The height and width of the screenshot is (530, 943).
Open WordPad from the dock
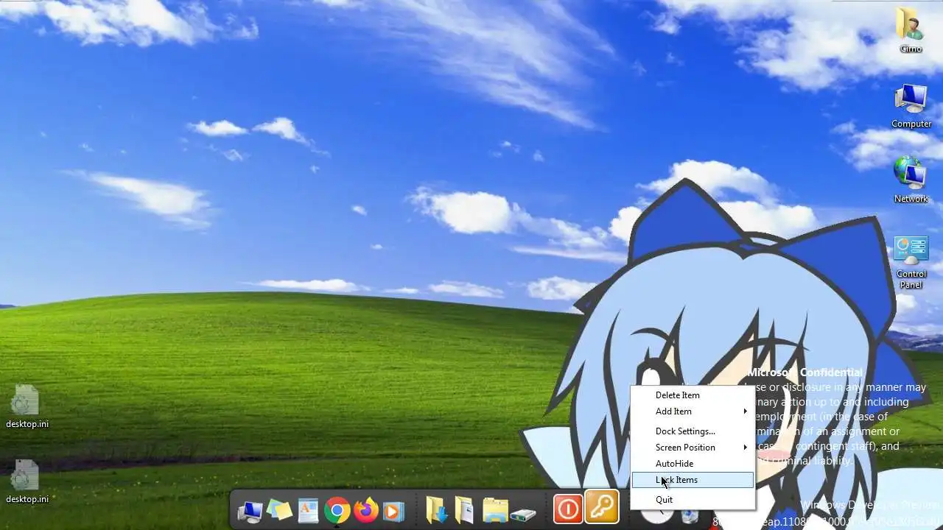(x=308, y=510)
